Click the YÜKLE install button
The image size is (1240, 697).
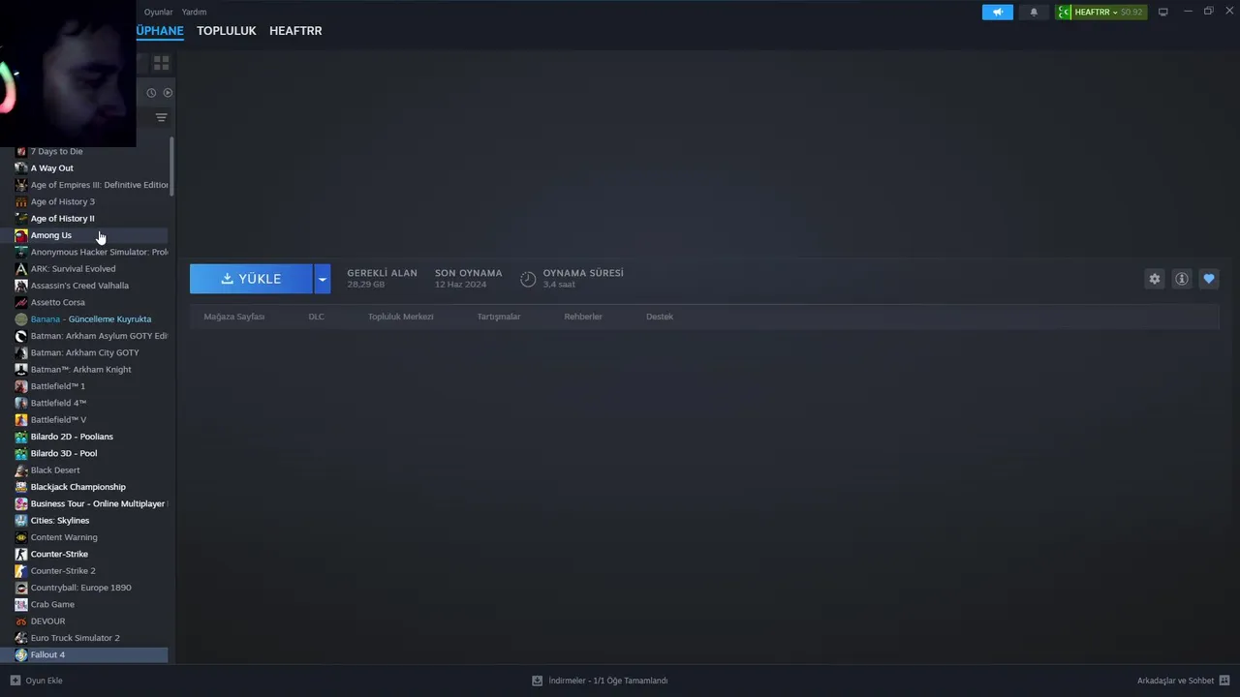point(251,279)
